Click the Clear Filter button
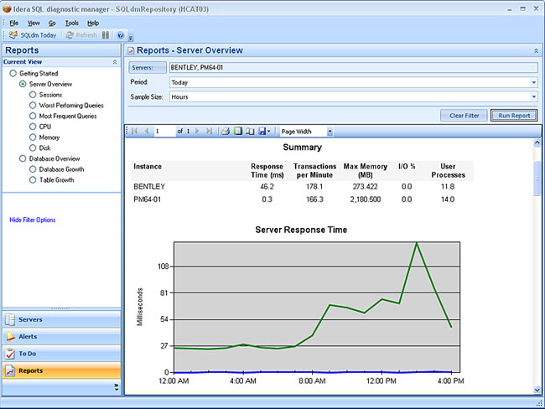This screenshot has height=409, width=545. point(464,116)
